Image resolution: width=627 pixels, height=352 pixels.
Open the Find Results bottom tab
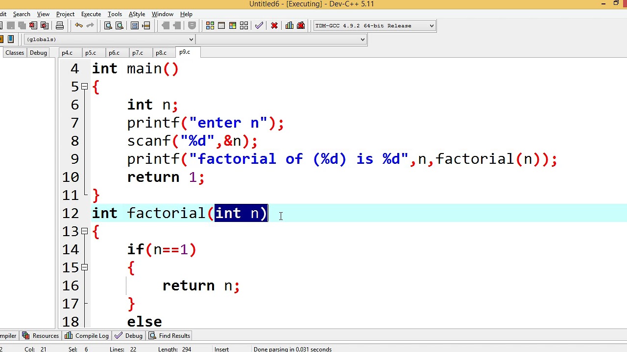click(169, 336)
